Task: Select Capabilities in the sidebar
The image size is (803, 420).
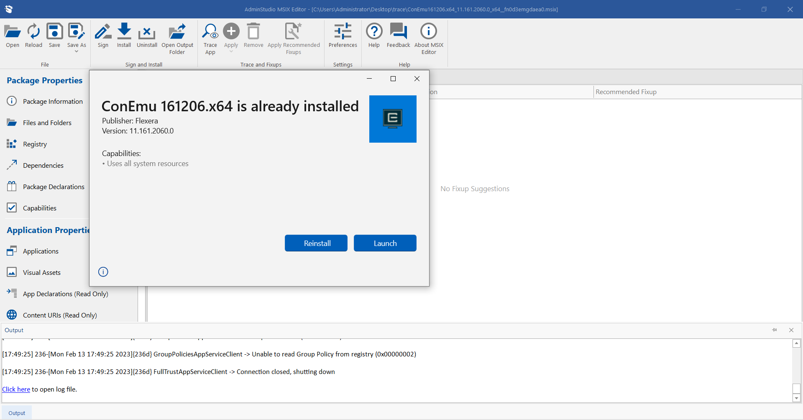Action: tap(39, 208)
